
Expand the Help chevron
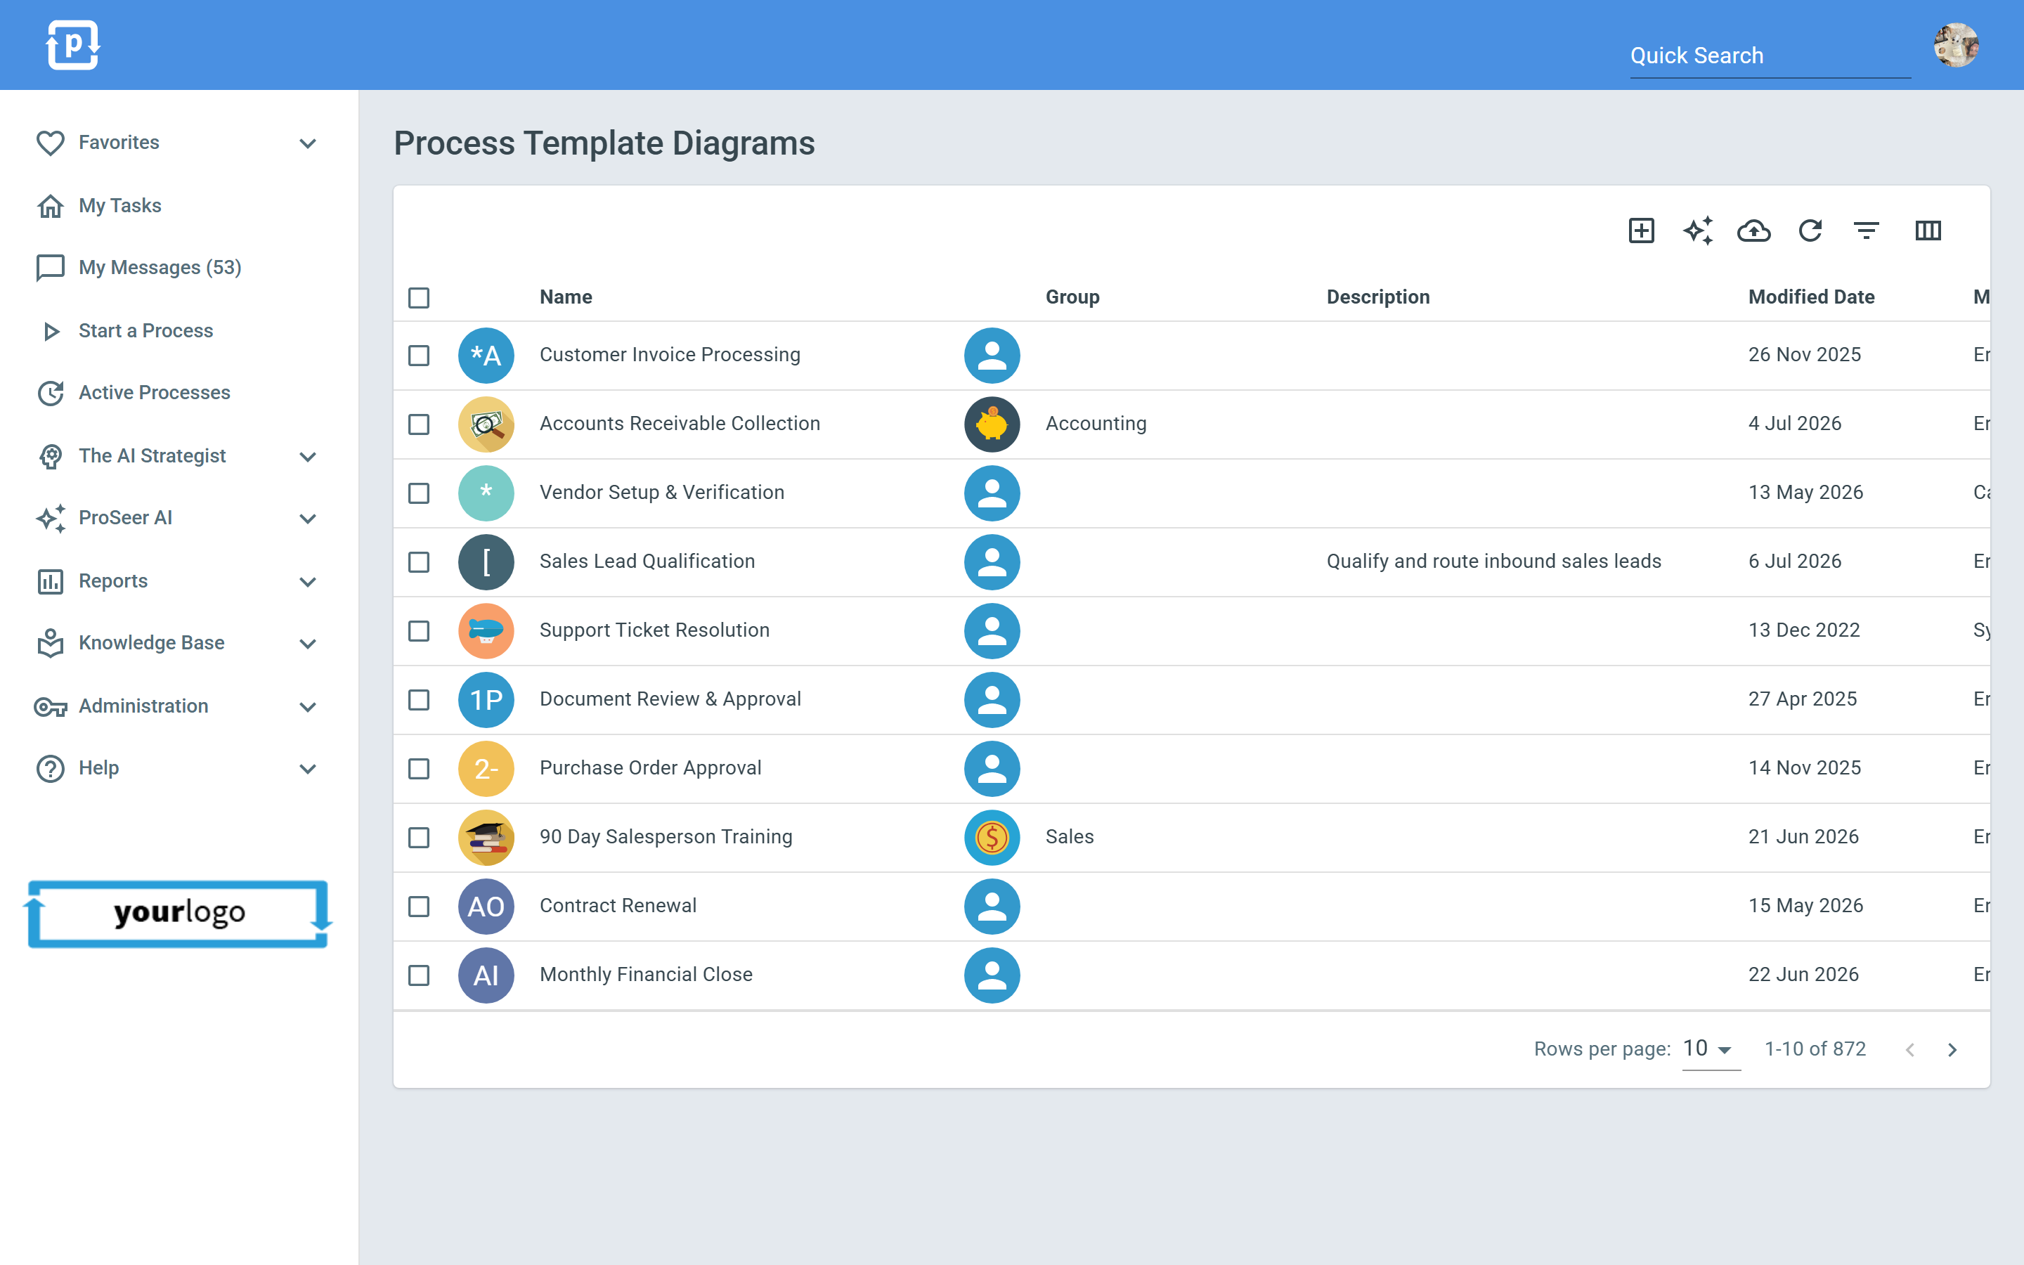[x=308, y=769]
